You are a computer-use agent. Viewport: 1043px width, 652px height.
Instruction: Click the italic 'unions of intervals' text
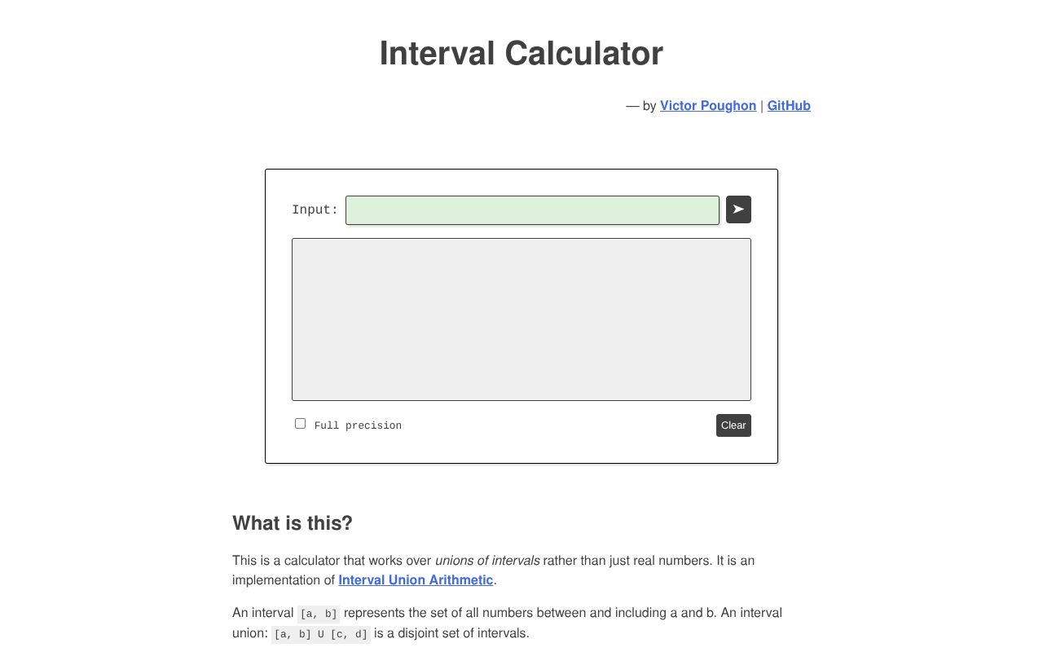(x=486, y=561)
